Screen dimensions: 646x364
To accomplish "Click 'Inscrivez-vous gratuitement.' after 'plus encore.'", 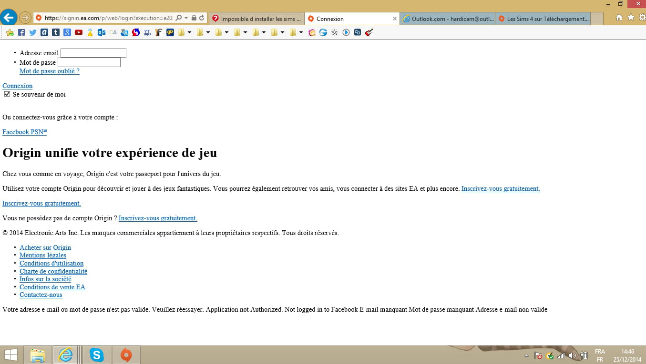I will point(501,188).
